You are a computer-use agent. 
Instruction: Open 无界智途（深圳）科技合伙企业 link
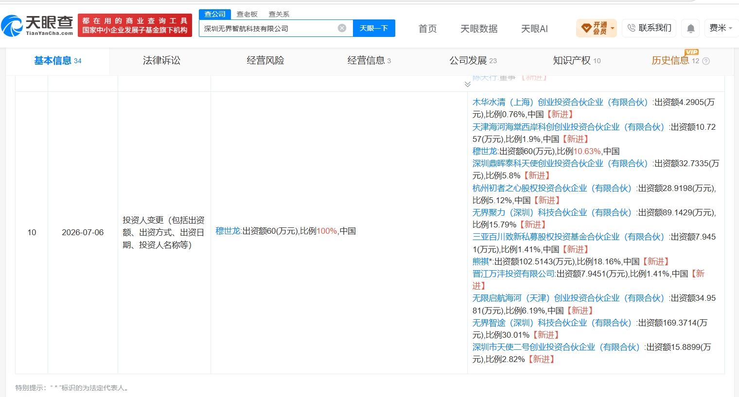(554, 323)
